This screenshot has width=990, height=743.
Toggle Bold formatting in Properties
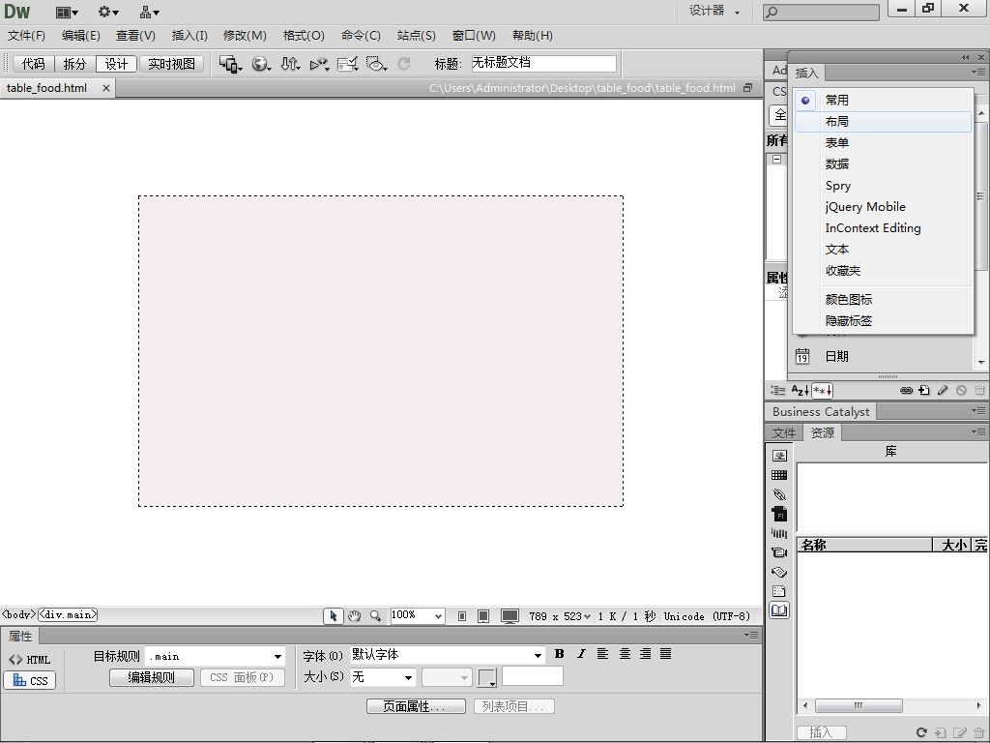560,654
